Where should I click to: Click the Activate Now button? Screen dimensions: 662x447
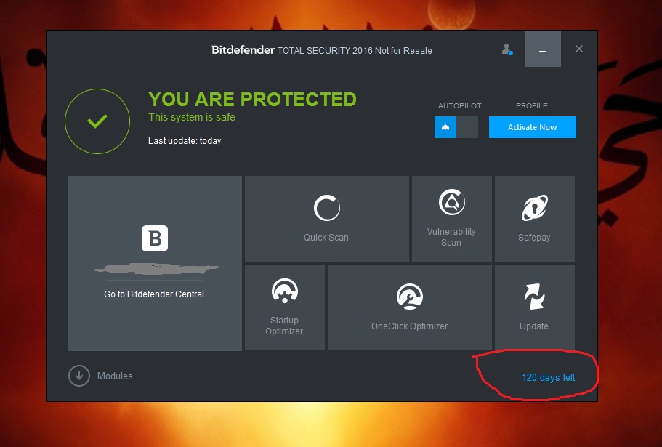(533, 127)
